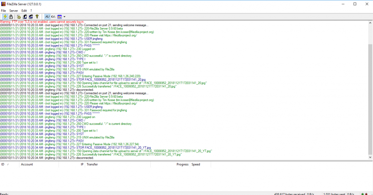Click the 1,031 bytes sent status
The width and height of the screenshot is (373, 195).
(334, 194)
